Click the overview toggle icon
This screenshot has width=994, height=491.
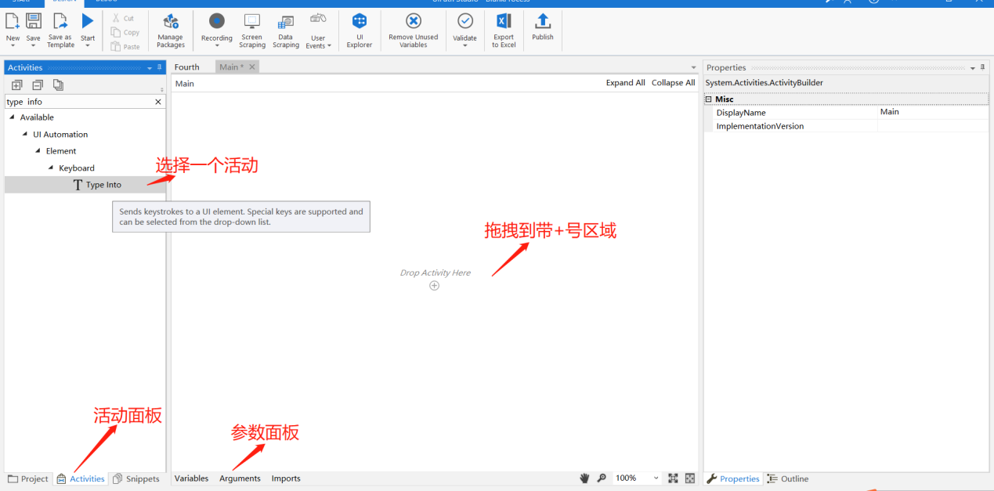690,478
